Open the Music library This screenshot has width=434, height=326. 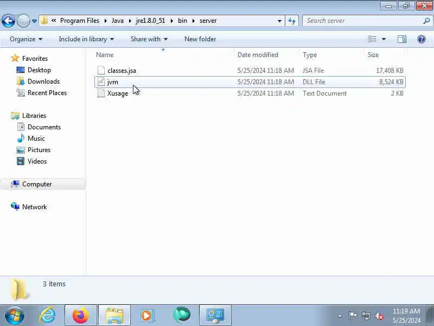click(36, 139)
